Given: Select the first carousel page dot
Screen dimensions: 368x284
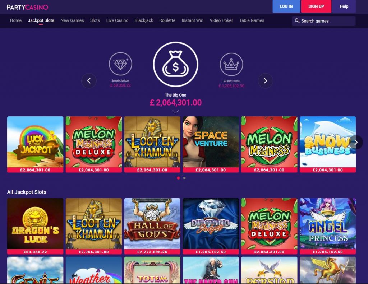Looking at the screenshot, I should coord(178,178).
